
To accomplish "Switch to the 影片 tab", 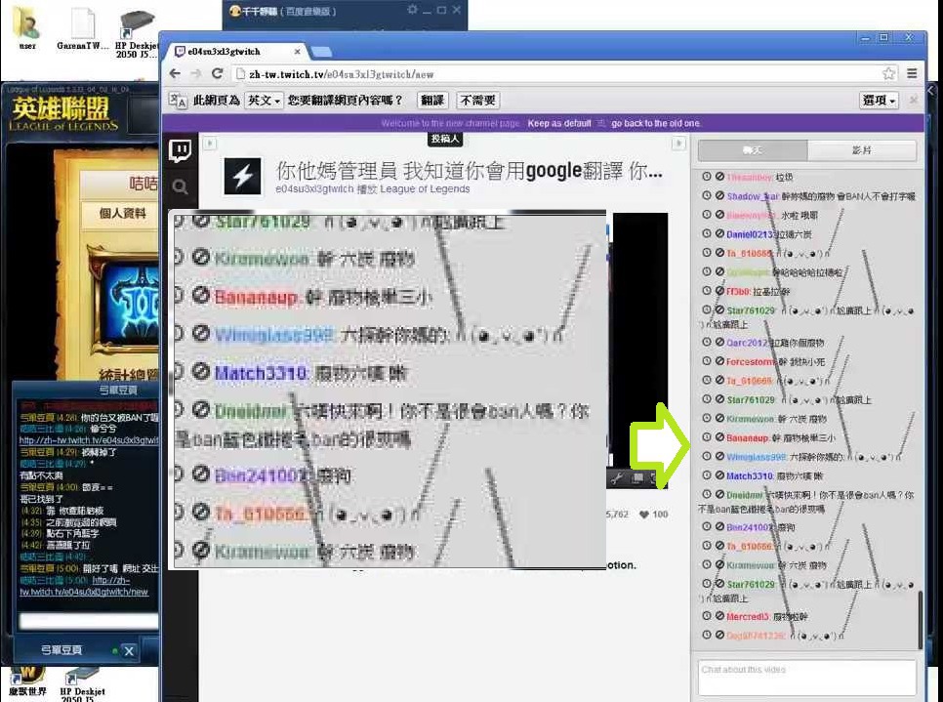I will tap(862, 149).
